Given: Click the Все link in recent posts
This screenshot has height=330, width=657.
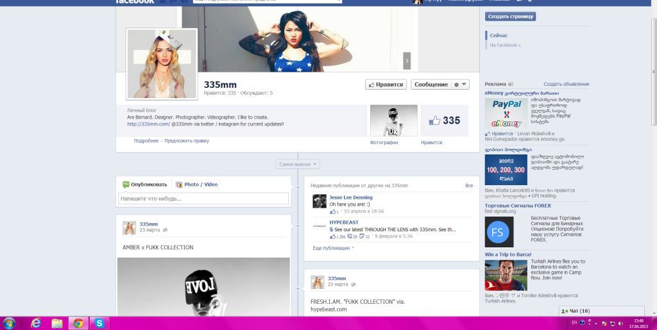Looking at the screenshot, I should [x=469, y=185].
